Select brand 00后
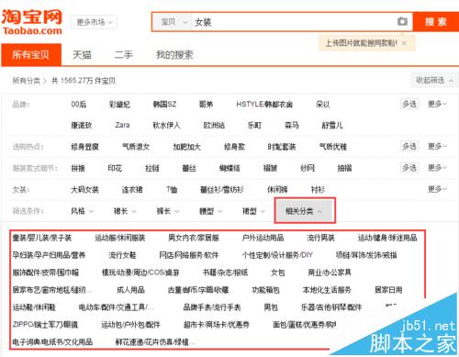The height and width of the screenshot is (357, 459). click(79, 105)
